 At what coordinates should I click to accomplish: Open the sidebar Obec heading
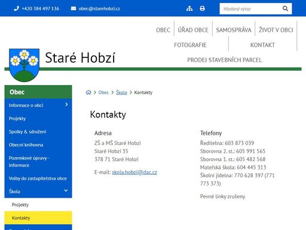[38, 92]
